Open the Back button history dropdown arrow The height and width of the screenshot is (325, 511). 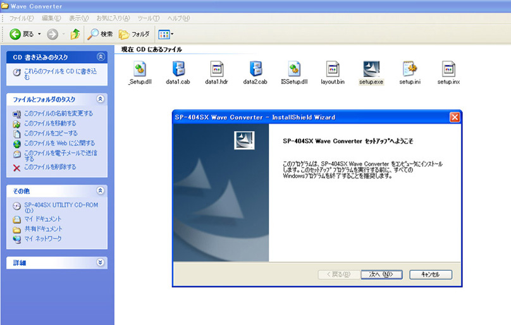click(39, 34)
